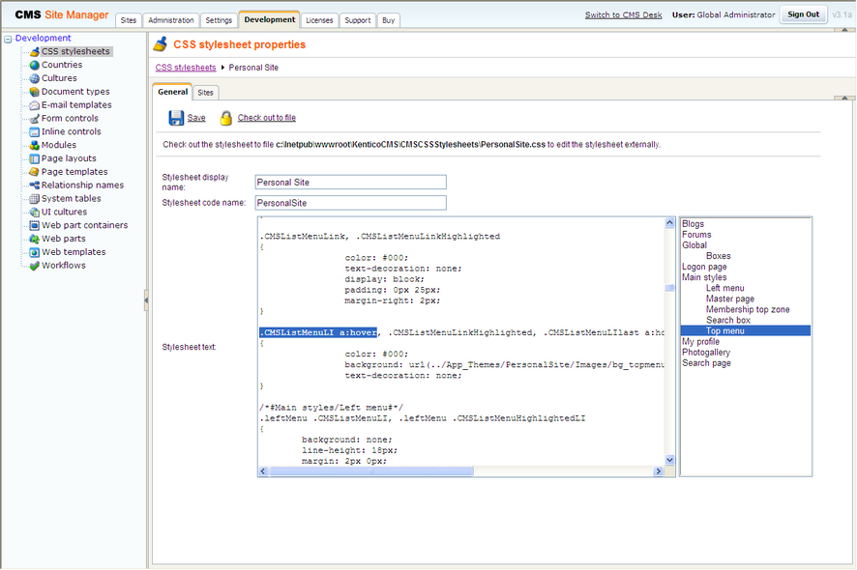Open the Buy tab
Image resolution: width=857 pixels, height=570 pixels.
(x=388, y=20)
